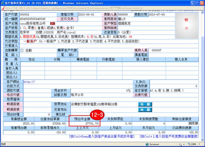Screen dimensions: 205x147
Task: Click the vertical scrollbar on the right
Action: click(x=202, y=73)
